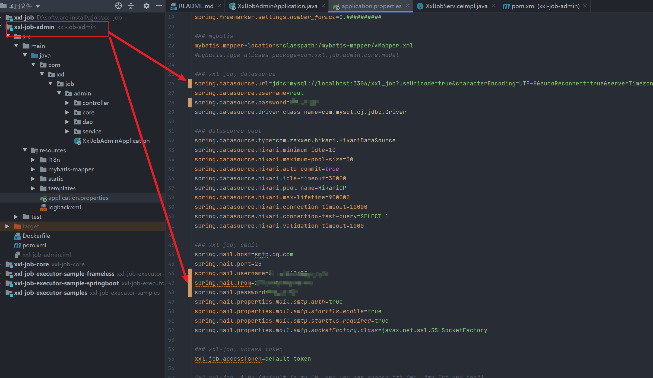Expand the controller package arrow
Screen dimensions: 653x378
tap(67, 103)
